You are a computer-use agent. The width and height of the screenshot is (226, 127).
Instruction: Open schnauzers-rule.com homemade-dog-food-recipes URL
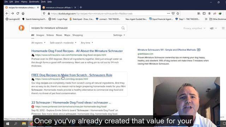coord(71,55)
